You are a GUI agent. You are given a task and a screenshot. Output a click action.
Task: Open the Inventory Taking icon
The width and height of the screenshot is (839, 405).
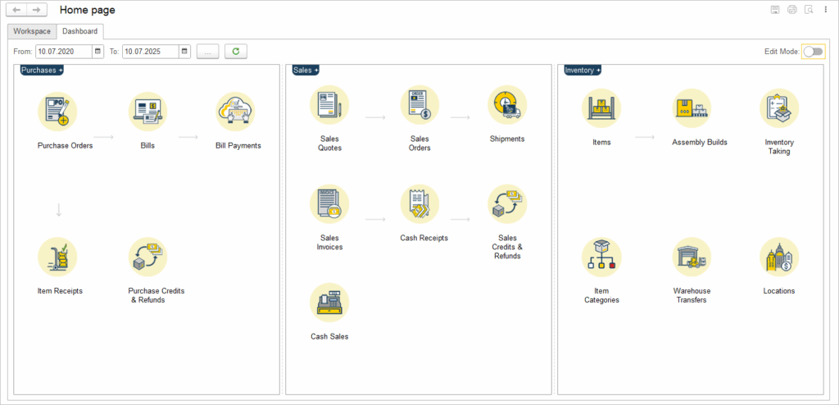[x=779, y=108]
